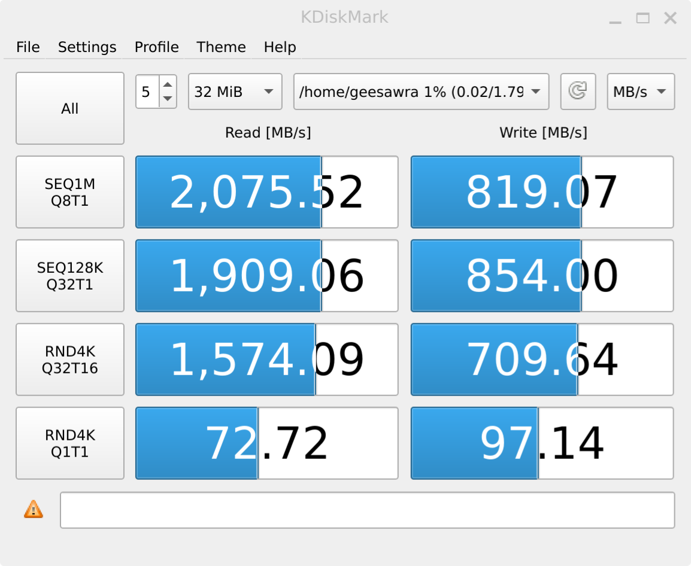Open the Theme menu

tap(221, 47)
